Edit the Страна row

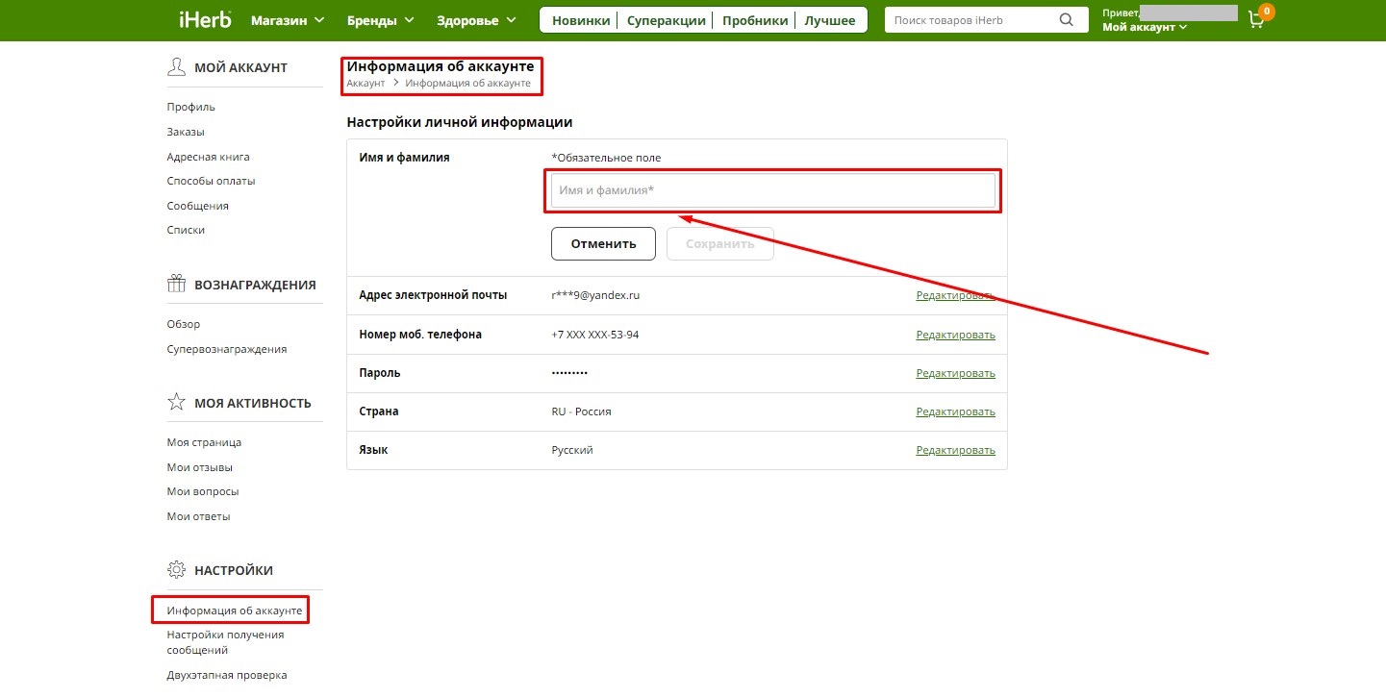(955, 411)
